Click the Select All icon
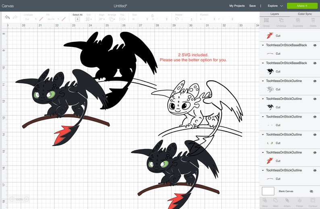Image resolution: width=320 pixels, height=209 pixels. point(77,19)
